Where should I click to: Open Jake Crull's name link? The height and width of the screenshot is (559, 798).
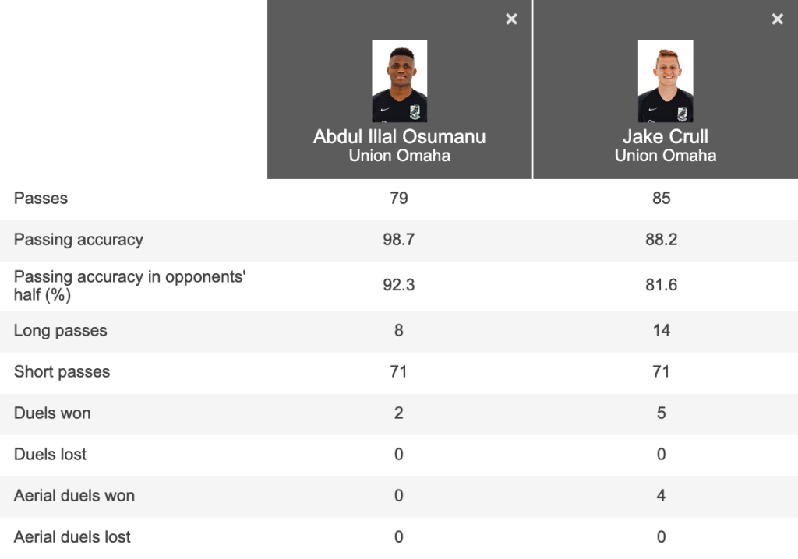pos(665,136)
